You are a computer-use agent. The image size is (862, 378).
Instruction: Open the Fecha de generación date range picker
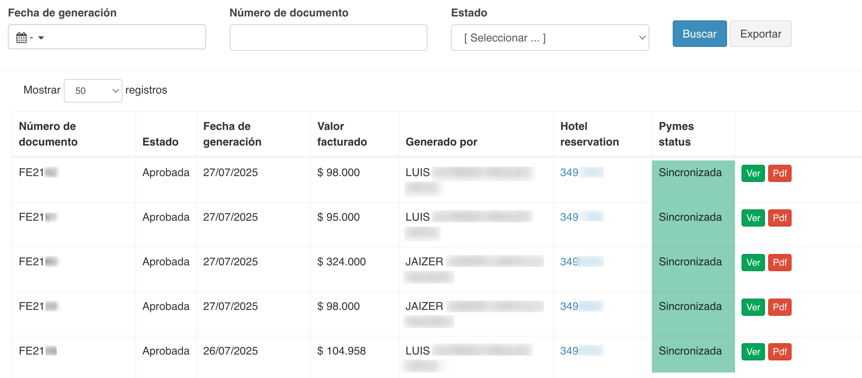point(107,37)
